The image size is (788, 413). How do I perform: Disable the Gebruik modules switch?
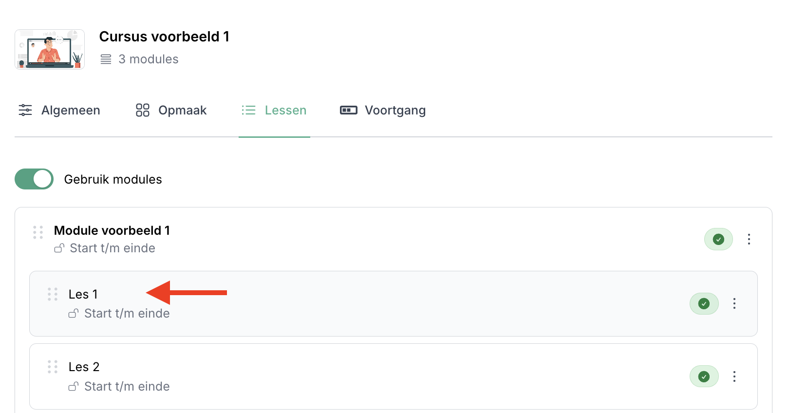[34, 179]
